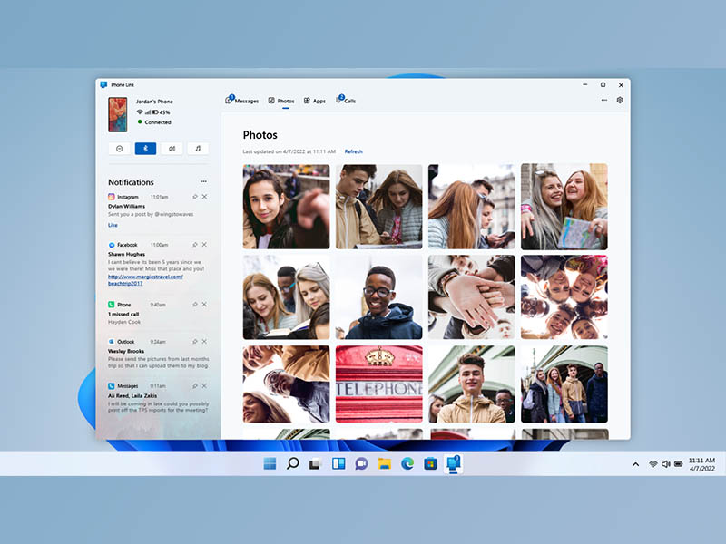The image size is (726, 544).
Task: Open the more options ellipsis beside Settings
Action: coord(604,100)
